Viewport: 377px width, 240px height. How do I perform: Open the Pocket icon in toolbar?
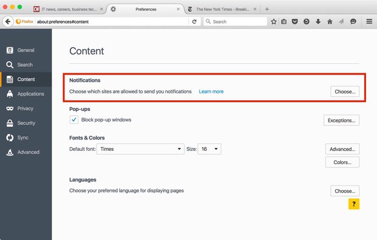click(295, 22)
